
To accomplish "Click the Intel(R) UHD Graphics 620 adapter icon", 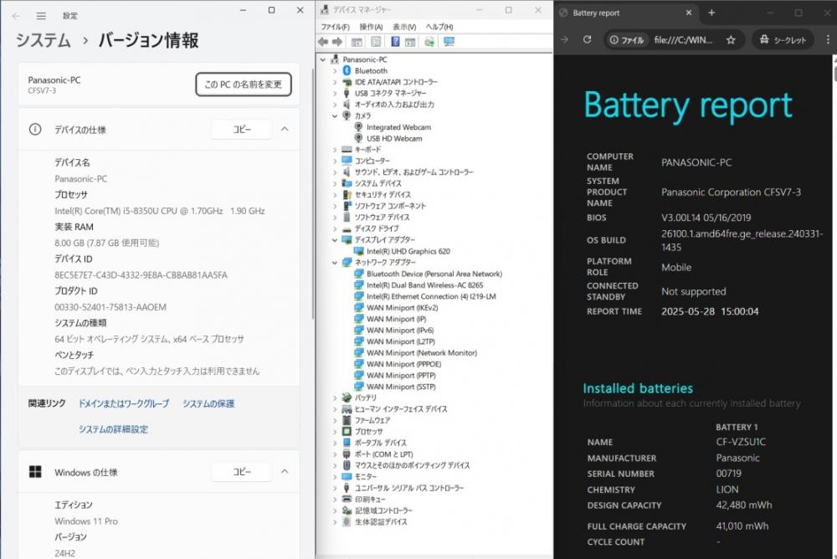I will 359,251.
